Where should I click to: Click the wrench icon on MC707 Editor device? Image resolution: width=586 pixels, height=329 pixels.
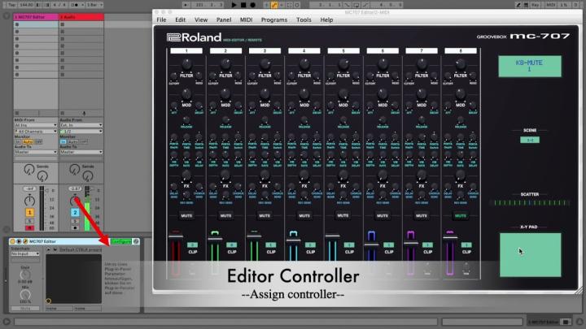[25, 241]
